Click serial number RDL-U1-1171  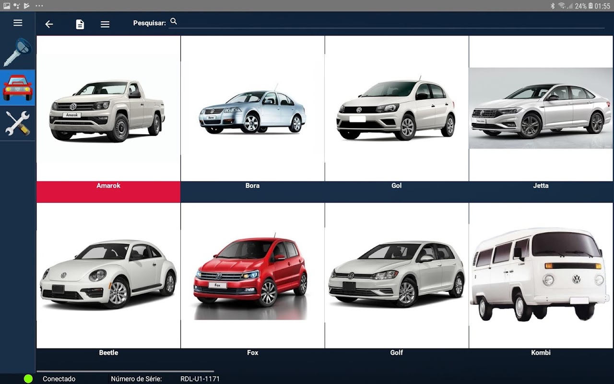click(x=200, y=379)
